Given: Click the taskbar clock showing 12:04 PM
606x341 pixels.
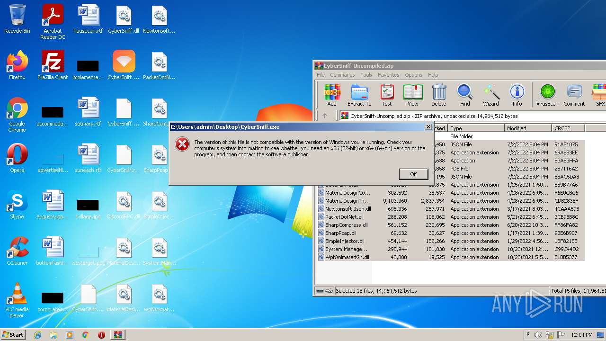Looking at the screenshot, I should pyautogui.click(x=582, y=335).
